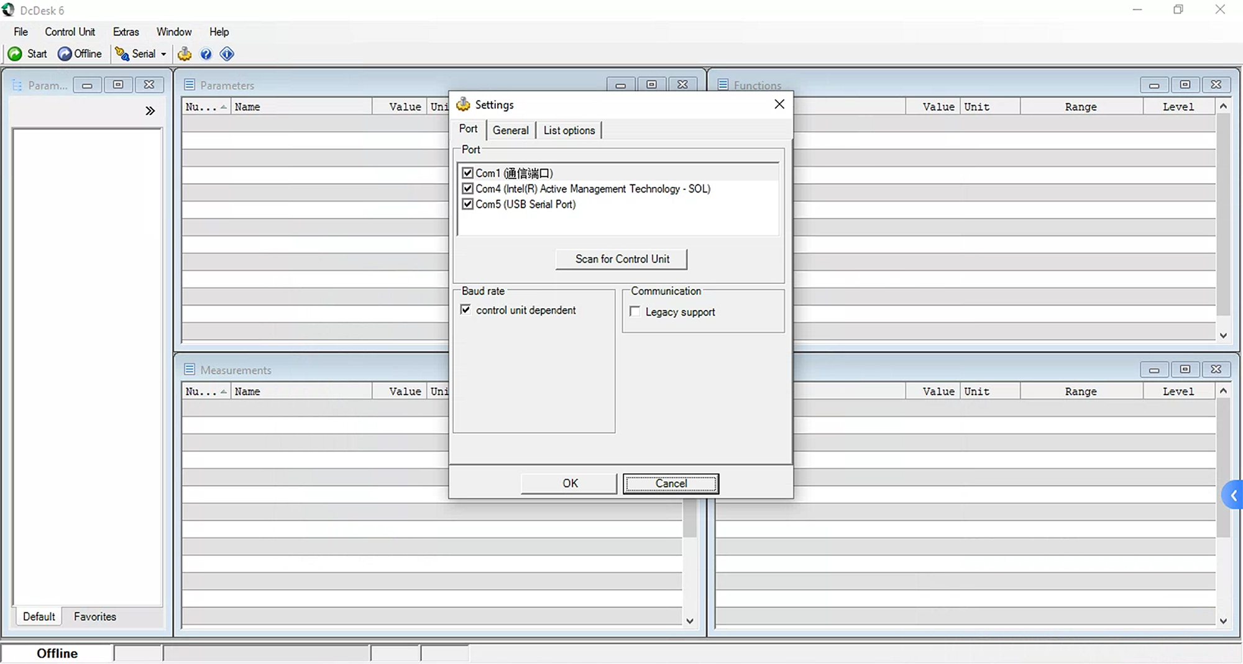This screenshot has height=664, width=1243.
Task: Open the Serial dropdown arrow
Action: (163, 54)
